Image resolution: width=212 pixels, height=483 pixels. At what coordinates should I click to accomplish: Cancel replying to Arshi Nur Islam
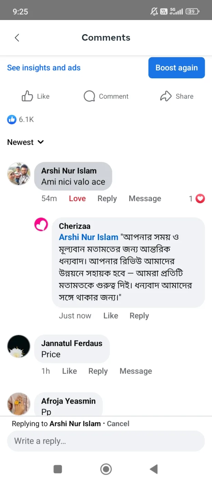(118, 424)
